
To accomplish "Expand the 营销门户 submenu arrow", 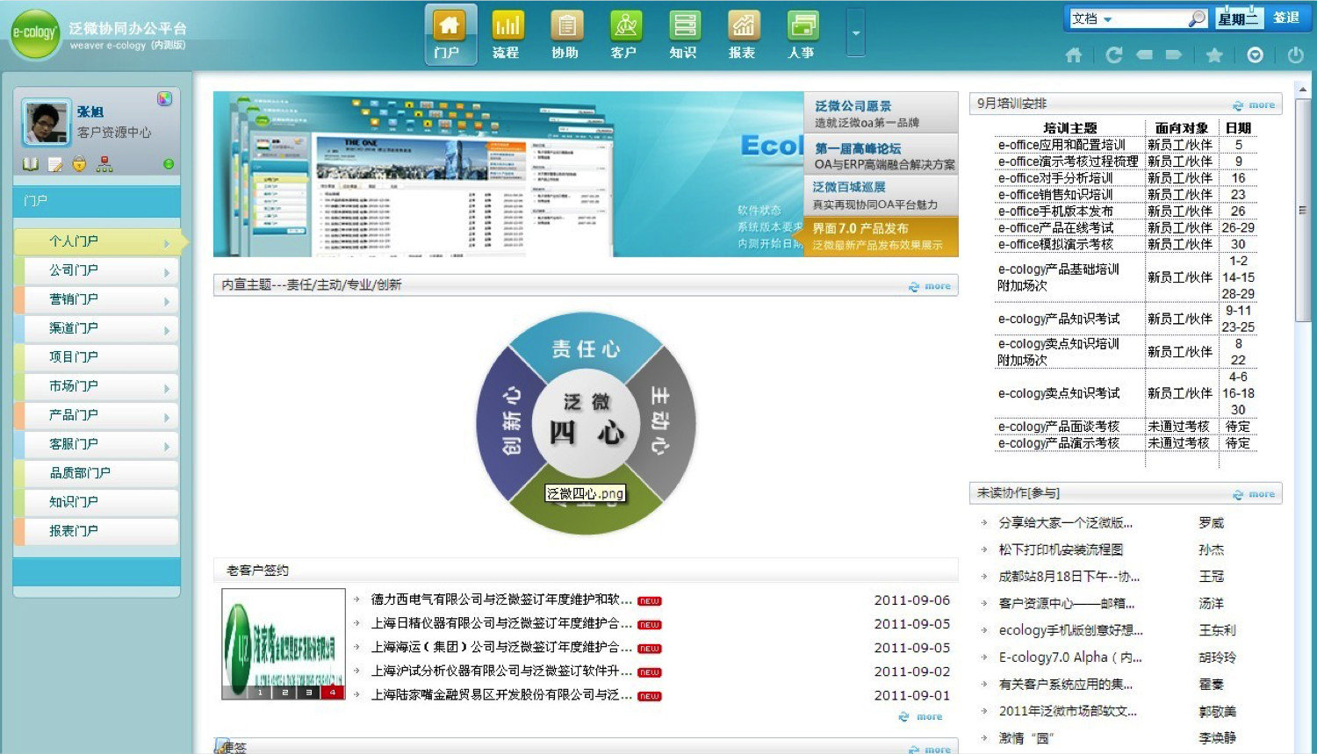I will pyautogui.click(x=167, y=301).
